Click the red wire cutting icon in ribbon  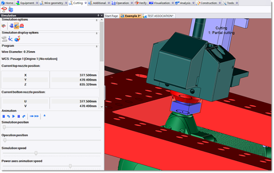coord(4,10)
